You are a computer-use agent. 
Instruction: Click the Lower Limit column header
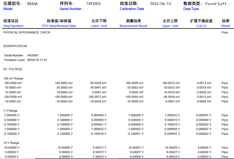click(x=99, y=26)
